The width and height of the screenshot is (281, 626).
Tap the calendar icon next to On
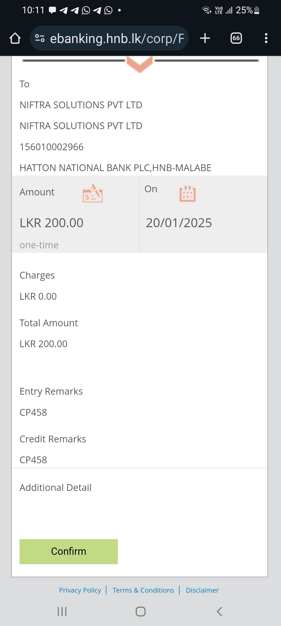[x=187, y=194]
